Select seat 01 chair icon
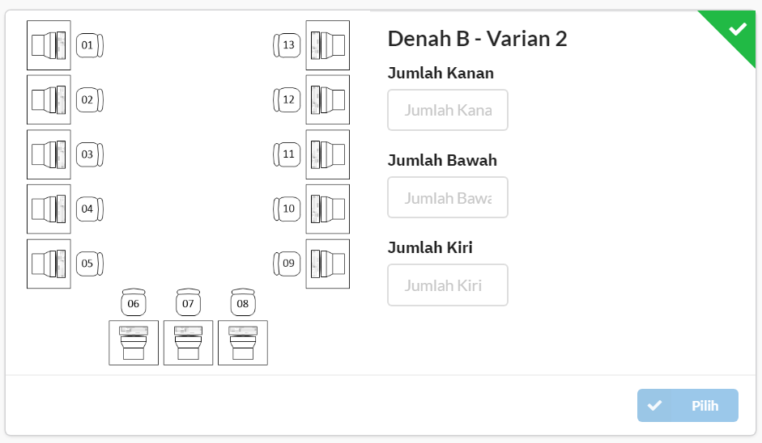This screenshot has height=443, width=762. (x=90, y=45)
